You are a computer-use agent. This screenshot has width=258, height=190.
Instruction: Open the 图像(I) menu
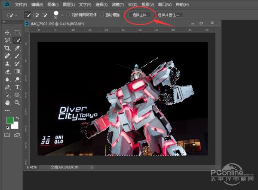click(x=53, y=5)
